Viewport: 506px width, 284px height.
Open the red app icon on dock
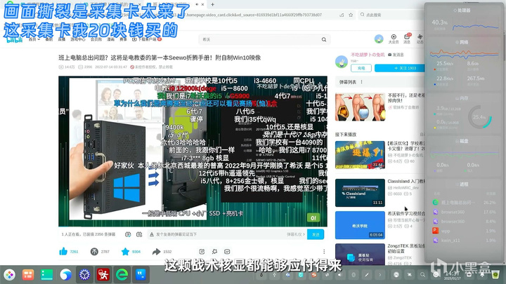(x=103, y=275)
